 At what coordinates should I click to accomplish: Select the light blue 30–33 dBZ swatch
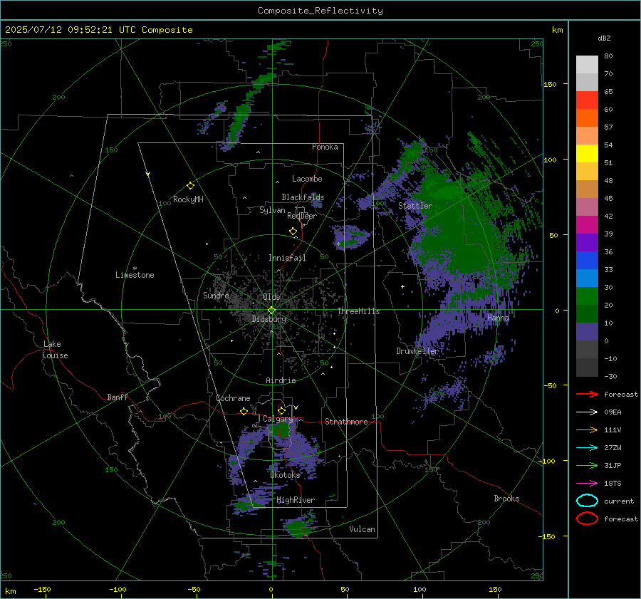pos(587,278)
